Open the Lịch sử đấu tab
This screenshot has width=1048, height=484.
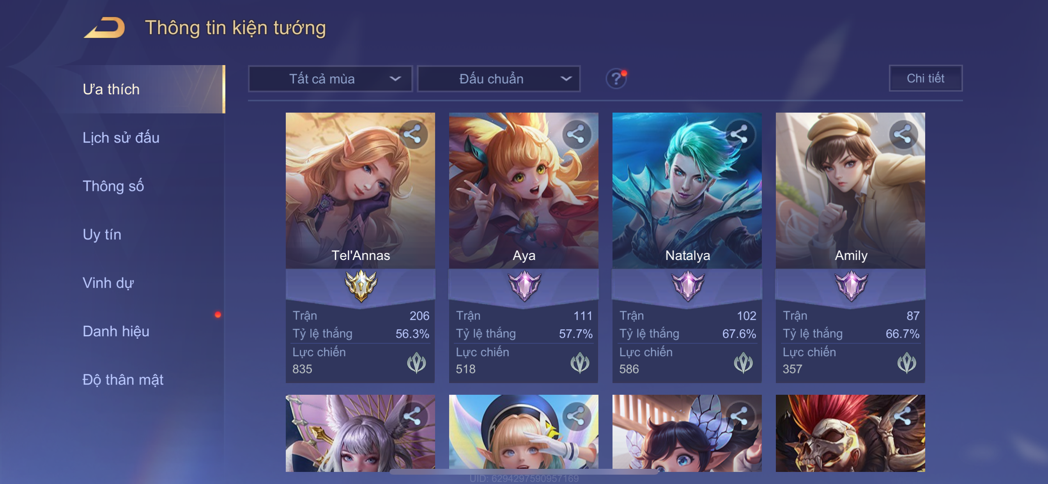click(121, 138)
